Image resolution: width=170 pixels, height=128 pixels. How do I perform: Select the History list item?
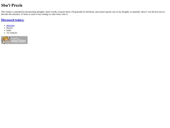pos(9,28)
